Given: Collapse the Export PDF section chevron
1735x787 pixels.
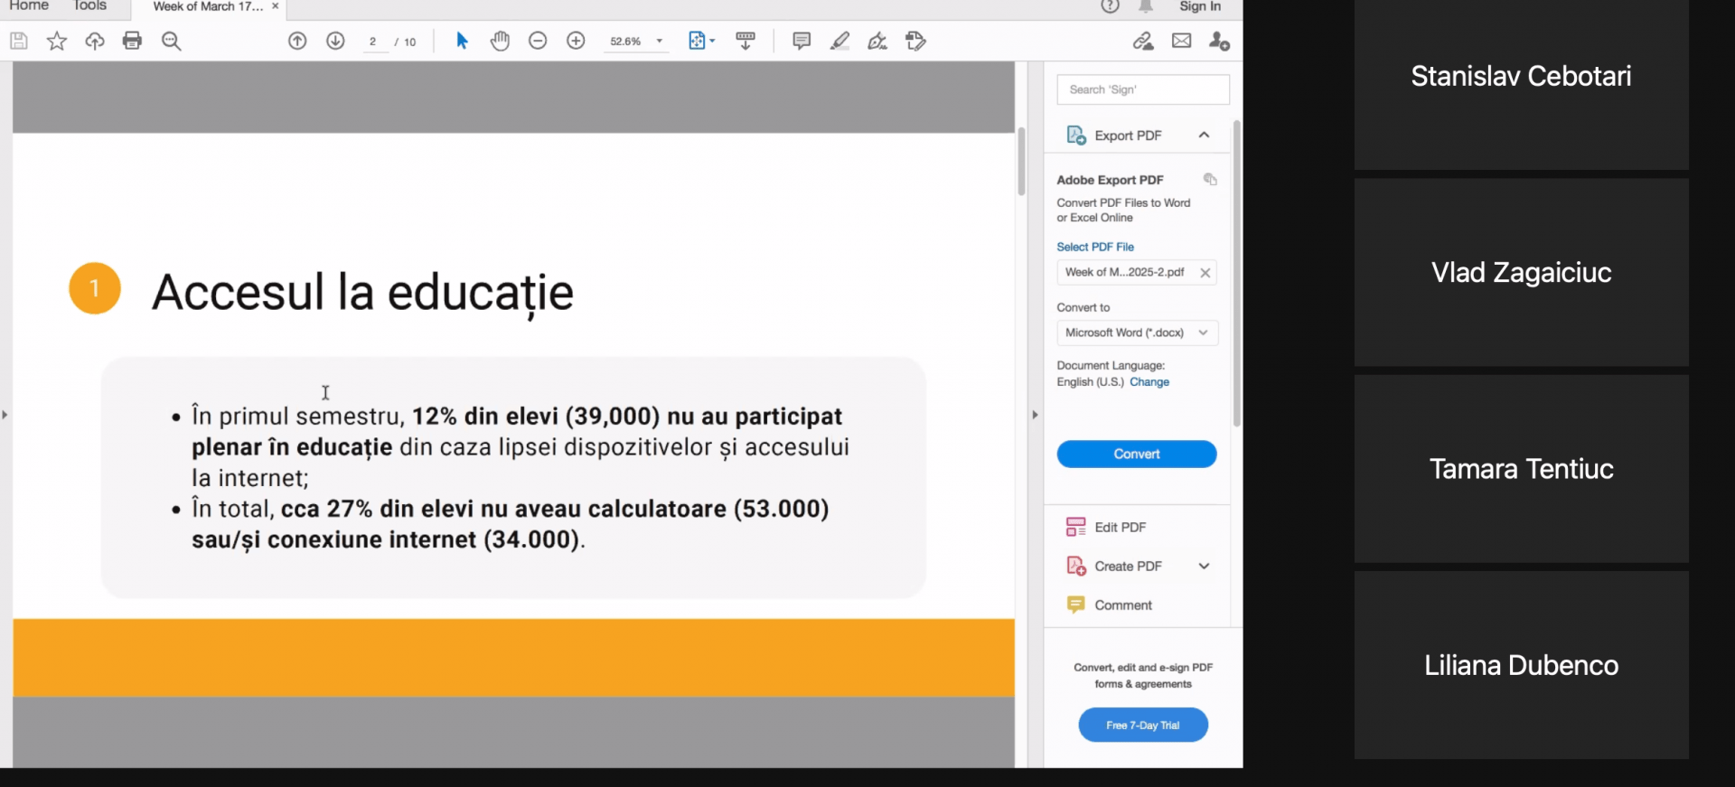Looking at the screenshot, I should click(1204, 135).
